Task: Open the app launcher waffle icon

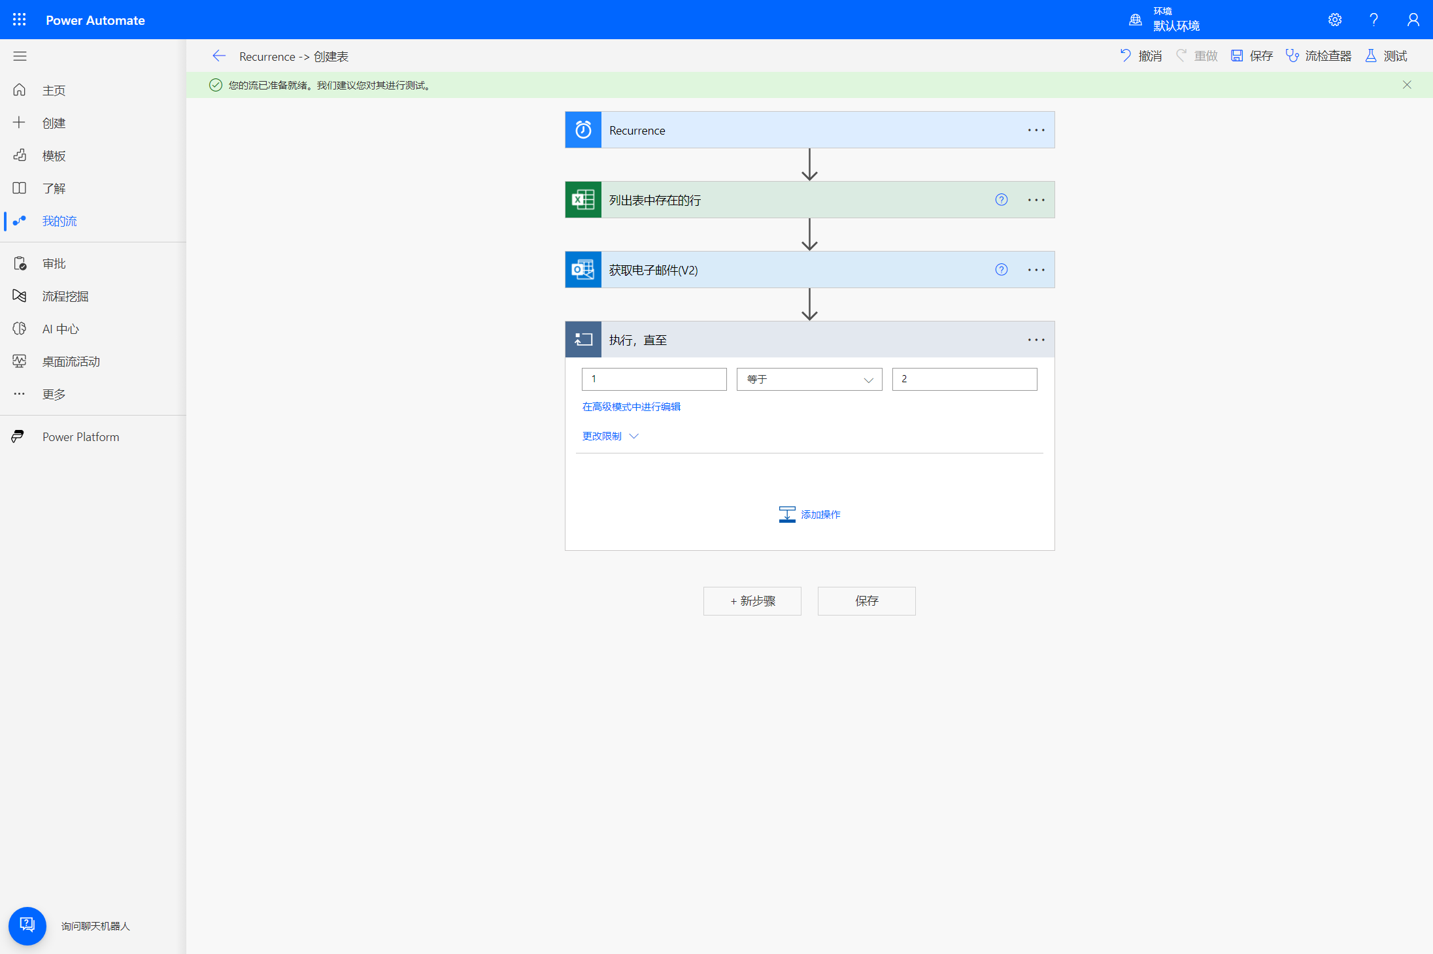Action: [20, 20]
